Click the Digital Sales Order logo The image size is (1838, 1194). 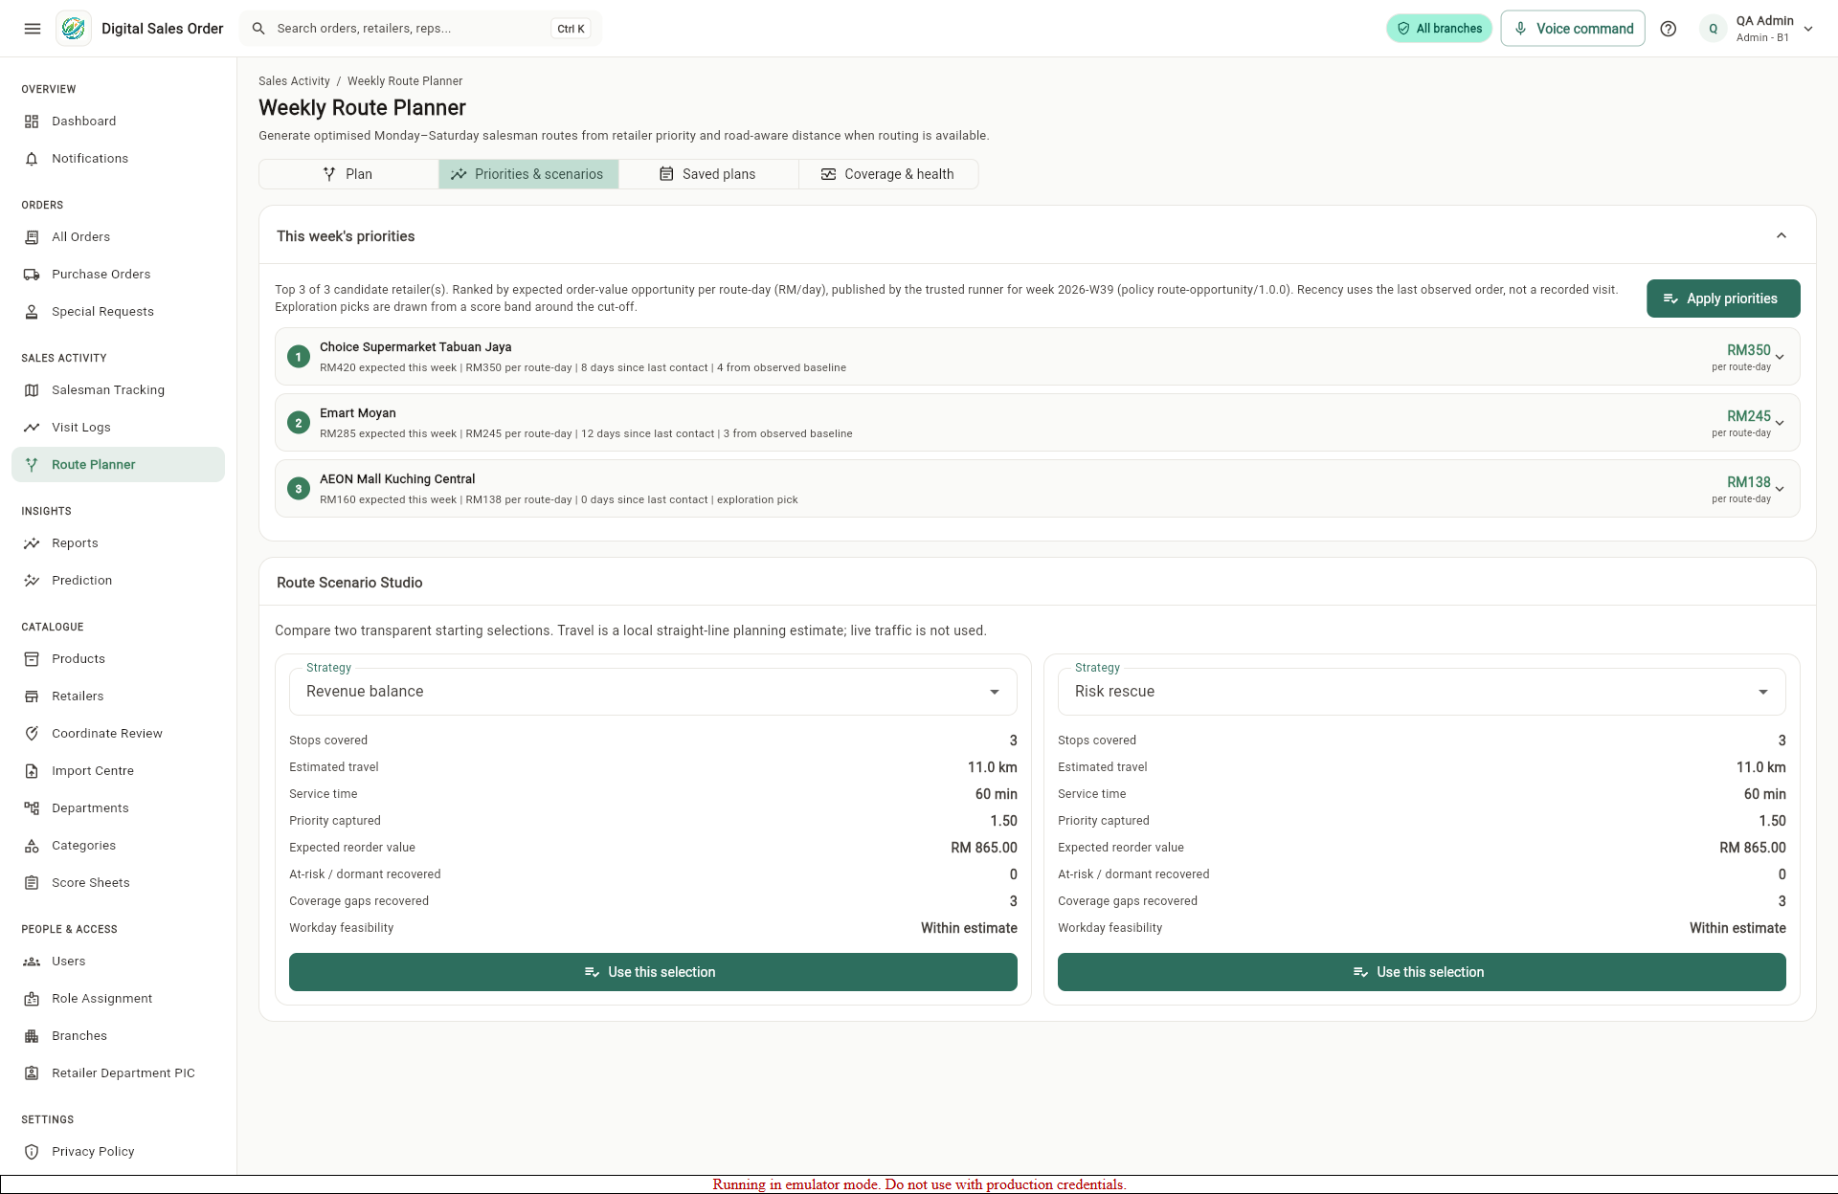74,29
